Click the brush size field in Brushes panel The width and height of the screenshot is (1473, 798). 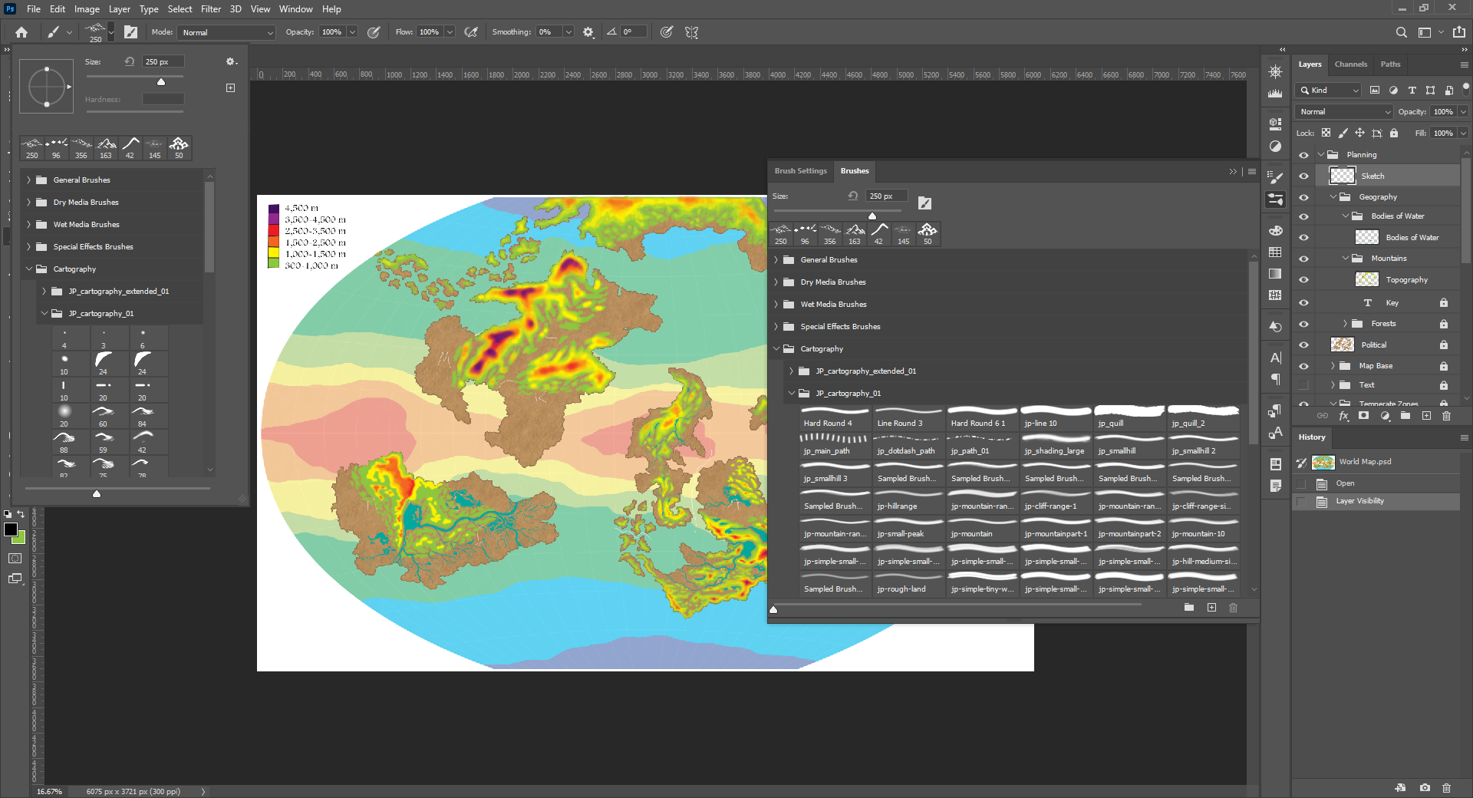click(885, 196)
